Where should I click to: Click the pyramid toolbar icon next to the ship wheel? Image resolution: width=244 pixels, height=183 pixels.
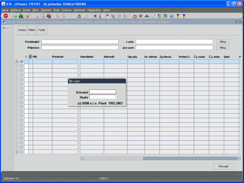point(147,16)
